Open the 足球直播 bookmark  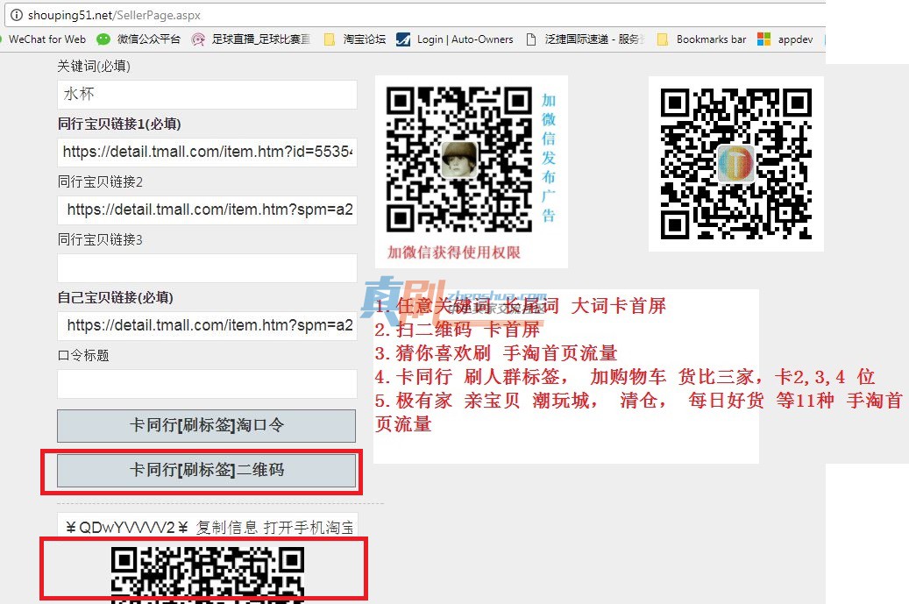pos(261,39)
